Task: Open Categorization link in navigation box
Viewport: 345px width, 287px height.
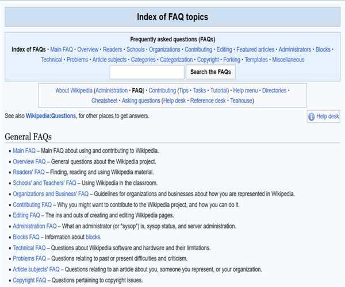Action: pyautogui.click(x=176, y=60)
